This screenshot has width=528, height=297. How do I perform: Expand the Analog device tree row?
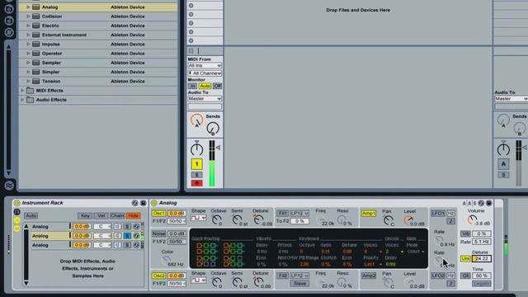(x=28, y=7)
